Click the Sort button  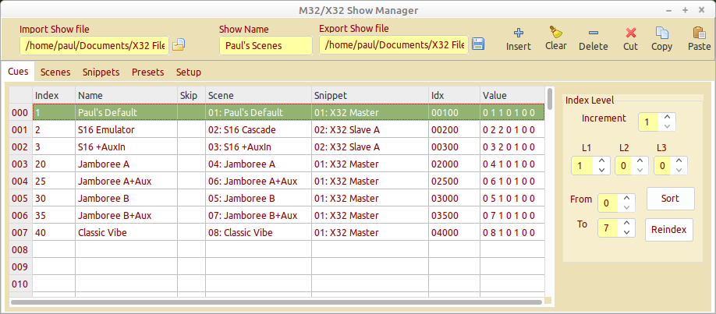coord(670,199)
